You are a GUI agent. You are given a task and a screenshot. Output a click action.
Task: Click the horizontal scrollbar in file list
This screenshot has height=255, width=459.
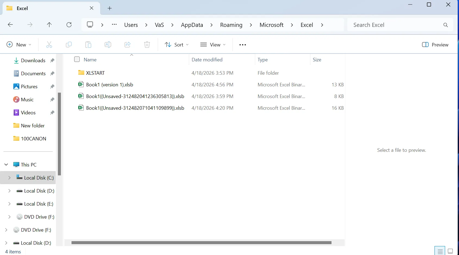[x=201, y=243]
